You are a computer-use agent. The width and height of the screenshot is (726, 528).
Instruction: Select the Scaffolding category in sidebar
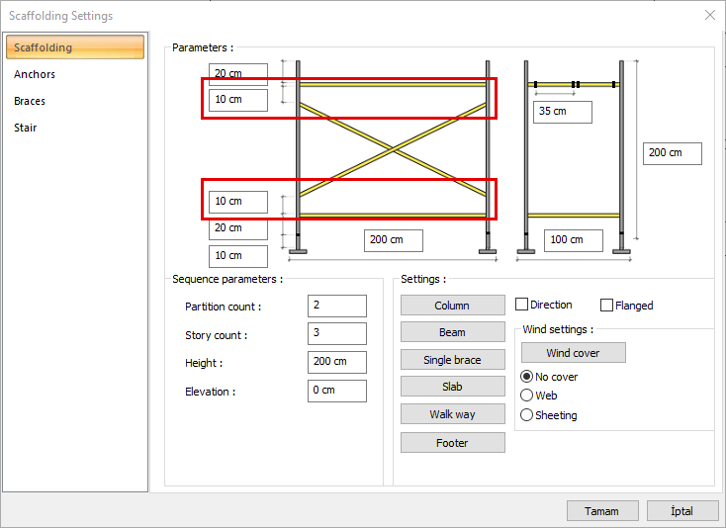pyautogui.click(x=74, y=47)
